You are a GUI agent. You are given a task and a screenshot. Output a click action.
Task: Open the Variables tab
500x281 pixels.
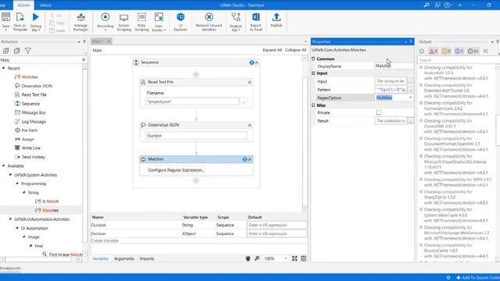101,258
